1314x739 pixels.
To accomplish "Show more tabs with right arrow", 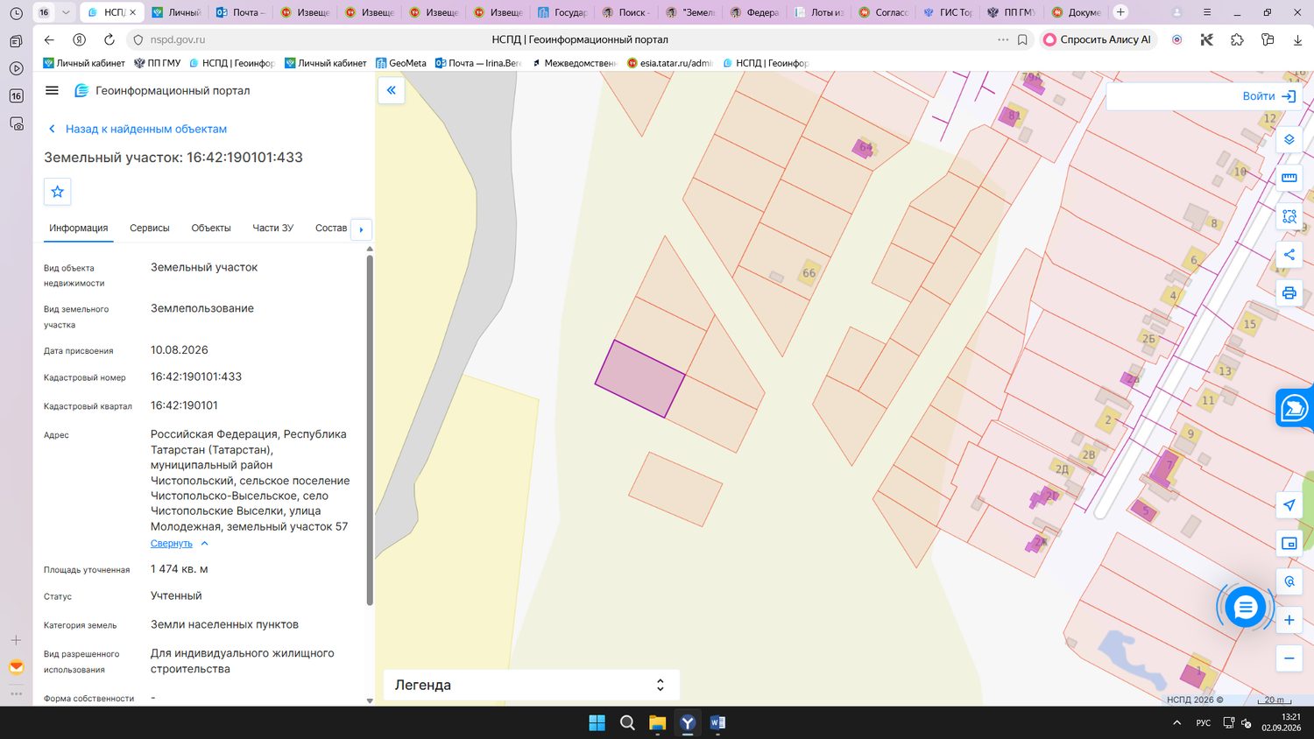I will [361, 229].
